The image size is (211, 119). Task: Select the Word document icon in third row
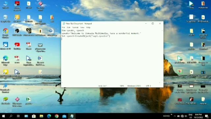click(x=52, y=32)
